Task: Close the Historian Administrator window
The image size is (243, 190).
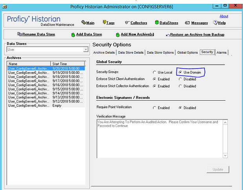Action: pyautogui.click(x=236, y=6)
